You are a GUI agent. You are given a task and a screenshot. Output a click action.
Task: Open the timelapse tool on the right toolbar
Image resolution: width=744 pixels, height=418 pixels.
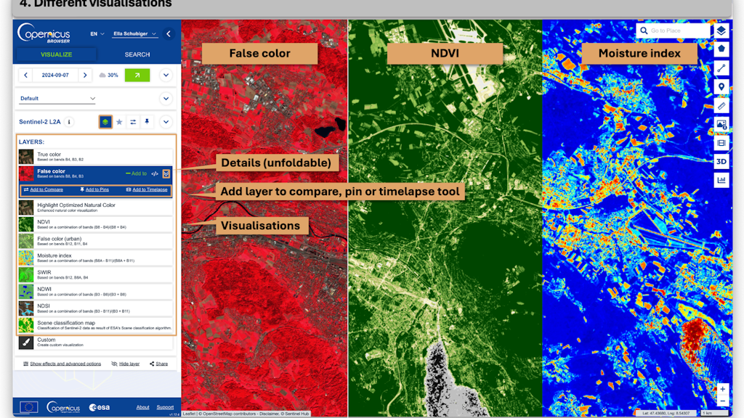[721, 142]
